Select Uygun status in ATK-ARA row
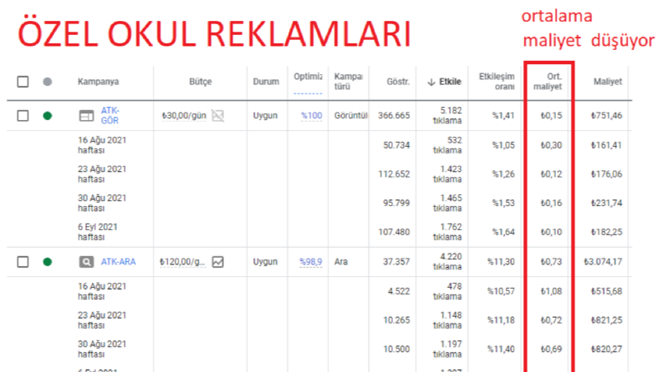This screenshot has width=663, height=372. click(265, 262)
